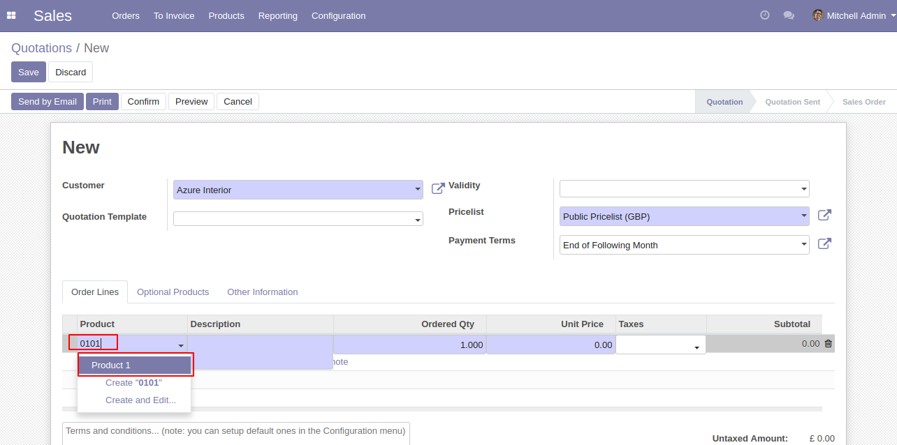
Task: Click the order line subtotal 0.00
Action: click(x=810, y=344)
